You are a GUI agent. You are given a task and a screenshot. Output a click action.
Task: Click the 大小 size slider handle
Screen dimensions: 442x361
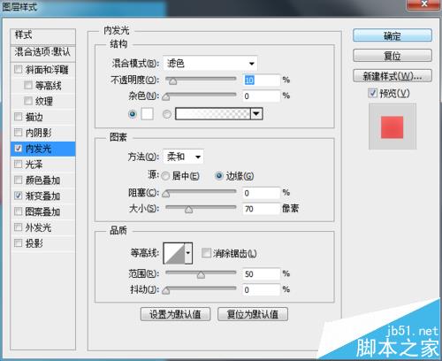(188, 210)
